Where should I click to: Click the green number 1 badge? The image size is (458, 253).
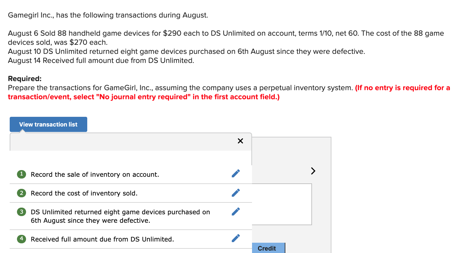pos(21,174)
